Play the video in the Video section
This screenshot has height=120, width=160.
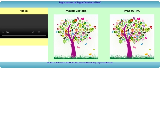[x=3, y=32]
